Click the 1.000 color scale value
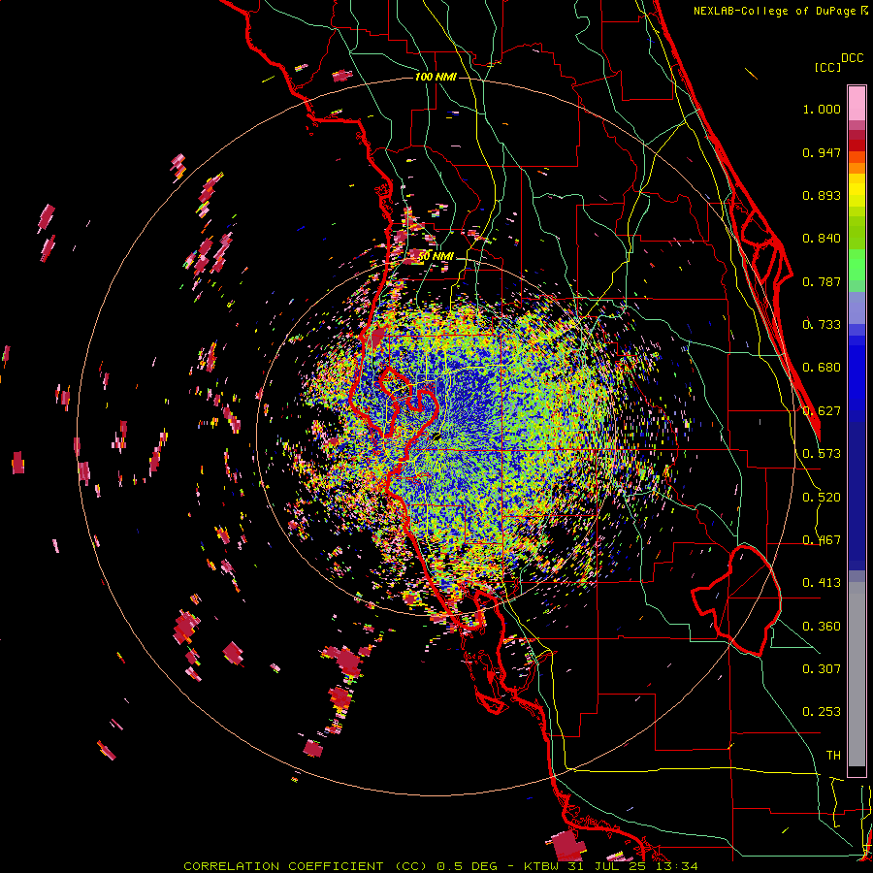The height and width of the screenshot is (873, 873). coord(822,109)
